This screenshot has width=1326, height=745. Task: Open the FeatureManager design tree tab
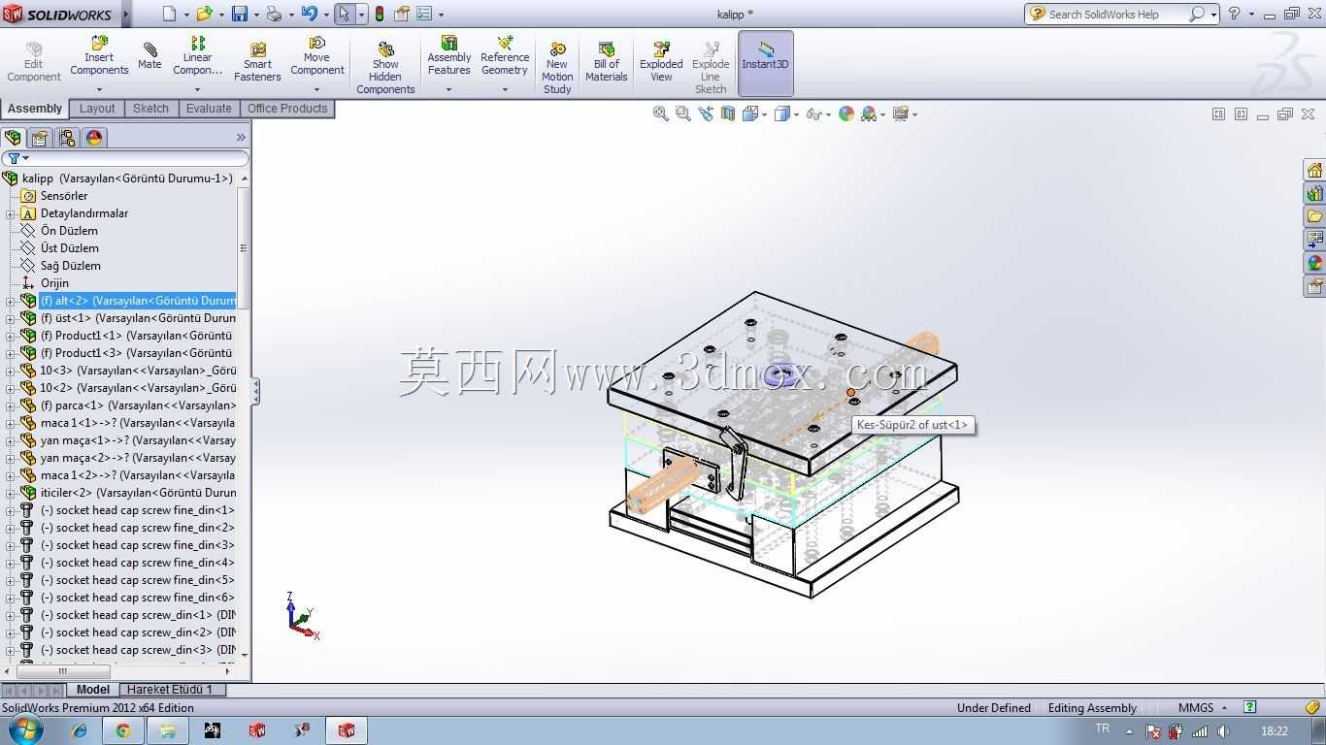point(13,138)
